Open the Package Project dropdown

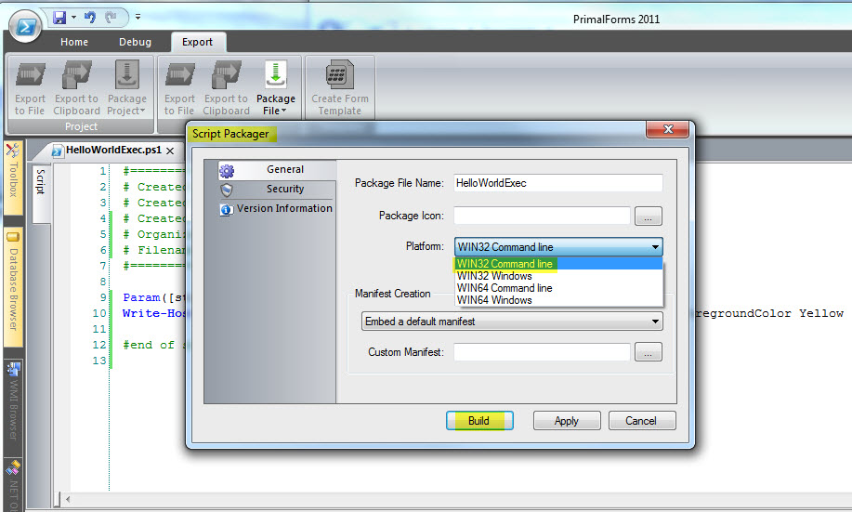click(x=126, y=88)
